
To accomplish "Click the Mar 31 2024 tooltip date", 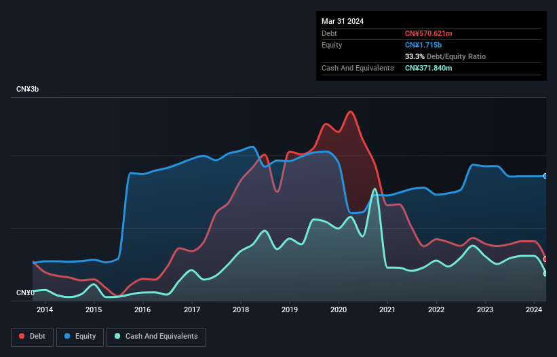I will [x=343, y=21].
